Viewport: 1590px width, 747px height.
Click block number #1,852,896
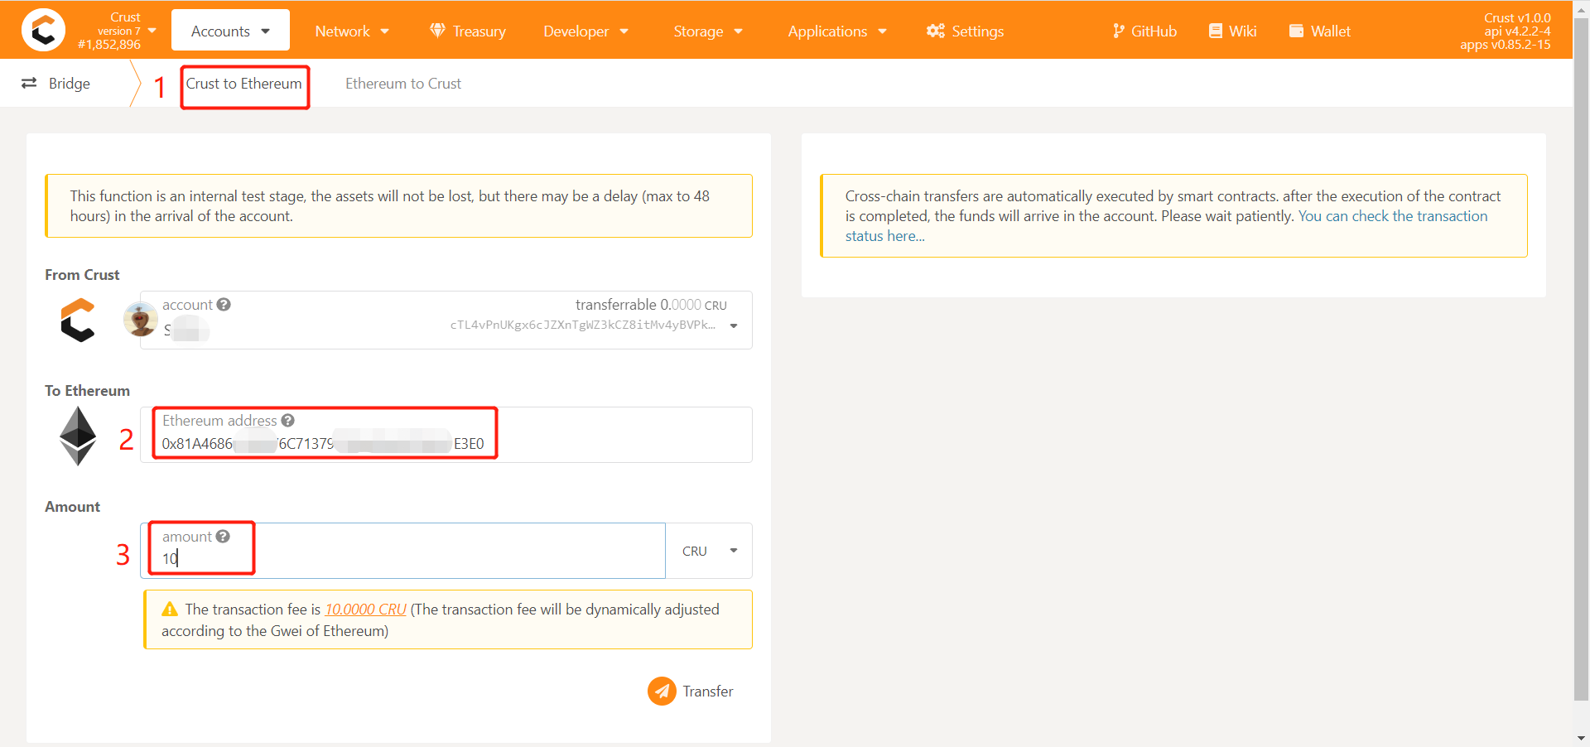tap(109, 45)
